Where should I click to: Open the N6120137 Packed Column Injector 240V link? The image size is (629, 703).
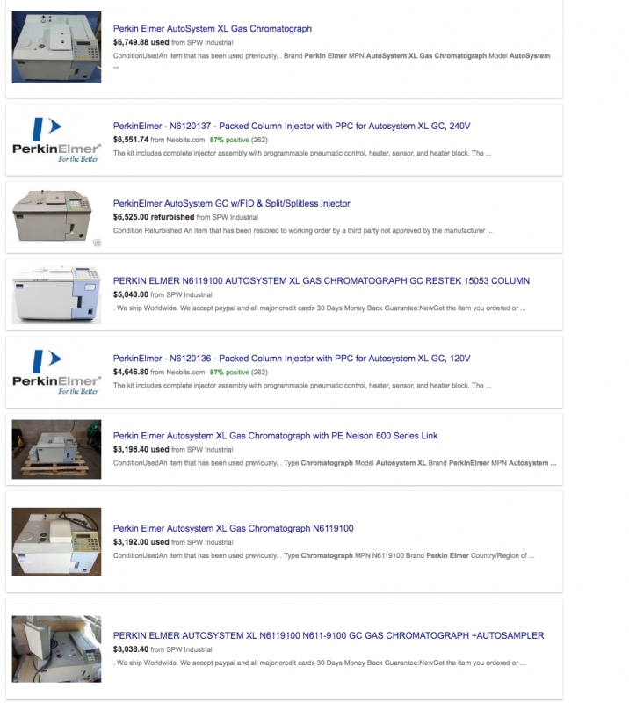tap(292, 126)
